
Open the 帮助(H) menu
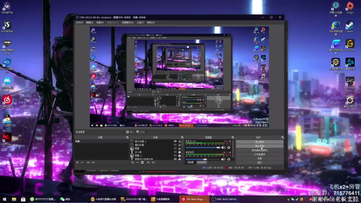[x=151, y=23]
